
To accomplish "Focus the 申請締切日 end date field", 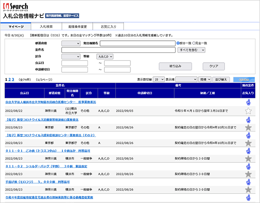I will pos(117,70).
